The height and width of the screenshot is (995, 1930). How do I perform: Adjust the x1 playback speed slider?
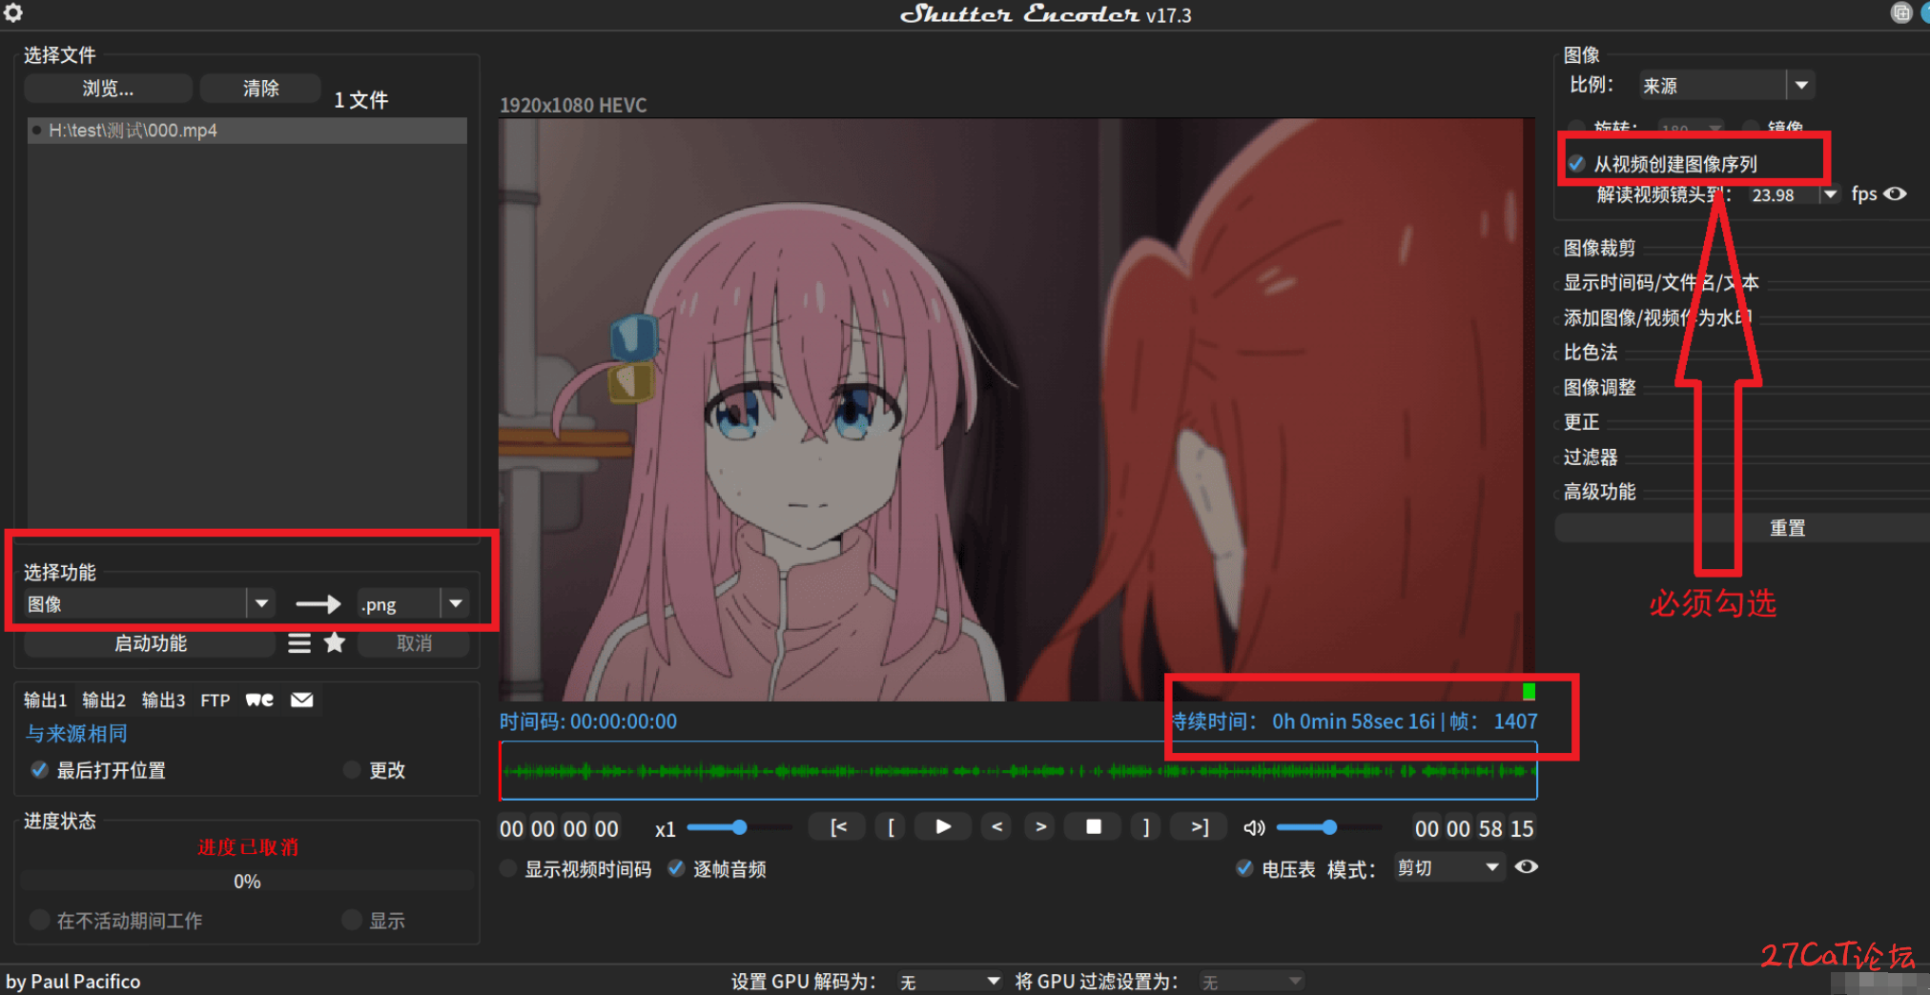[x=739, y=827]
